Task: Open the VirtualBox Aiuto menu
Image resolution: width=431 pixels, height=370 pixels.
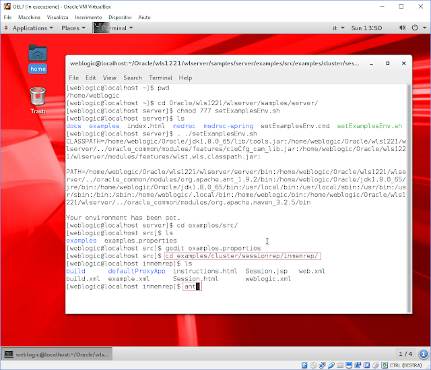Action: point(144,18)
